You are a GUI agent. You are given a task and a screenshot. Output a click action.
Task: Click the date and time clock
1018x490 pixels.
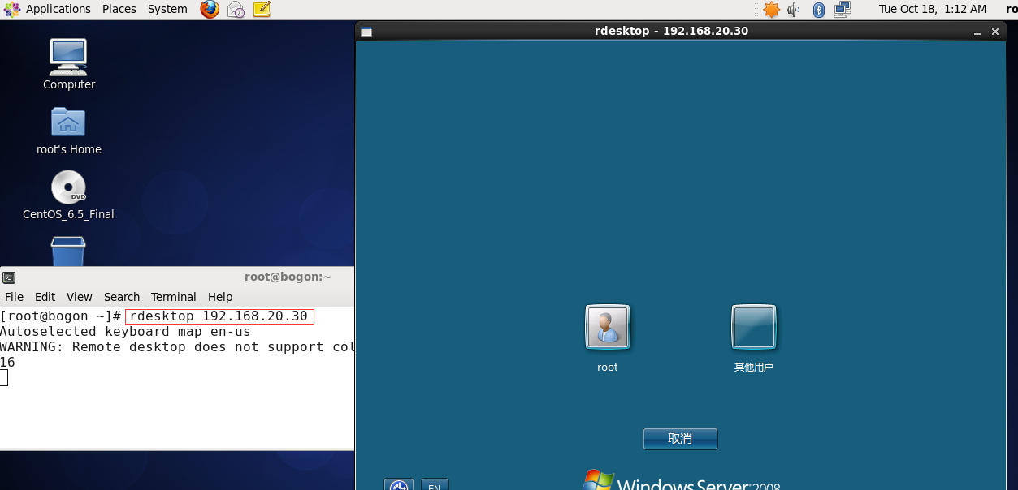point(933,9)
